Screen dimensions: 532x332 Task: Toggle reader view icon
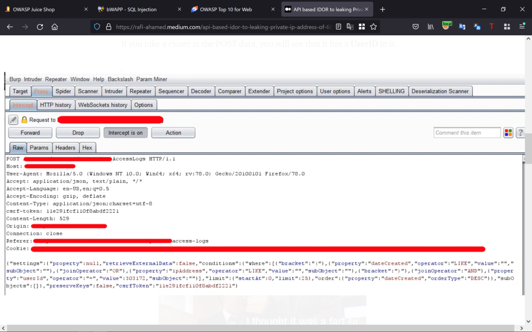coord(339,27)
